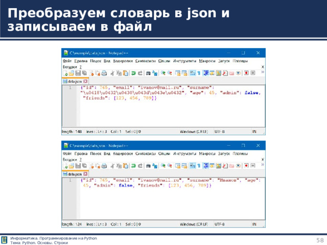Toggle Word Wrap in upper Notepad++ toolbar
327x245 pixels.
[x=192, y=73]
